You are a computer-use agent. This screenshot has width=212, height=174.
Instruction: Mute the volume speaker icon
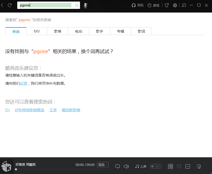point(126,166)
